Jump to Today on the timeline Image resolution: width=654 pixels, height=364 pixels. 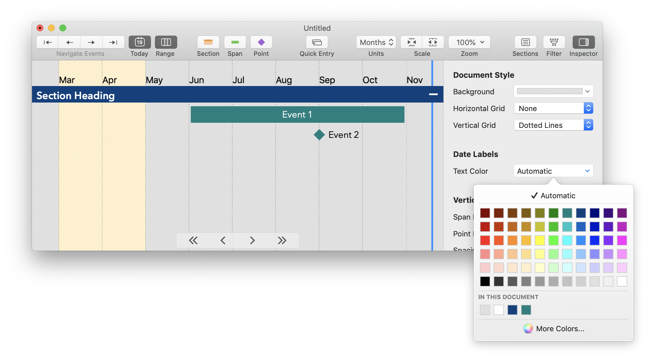pos(139,42)
